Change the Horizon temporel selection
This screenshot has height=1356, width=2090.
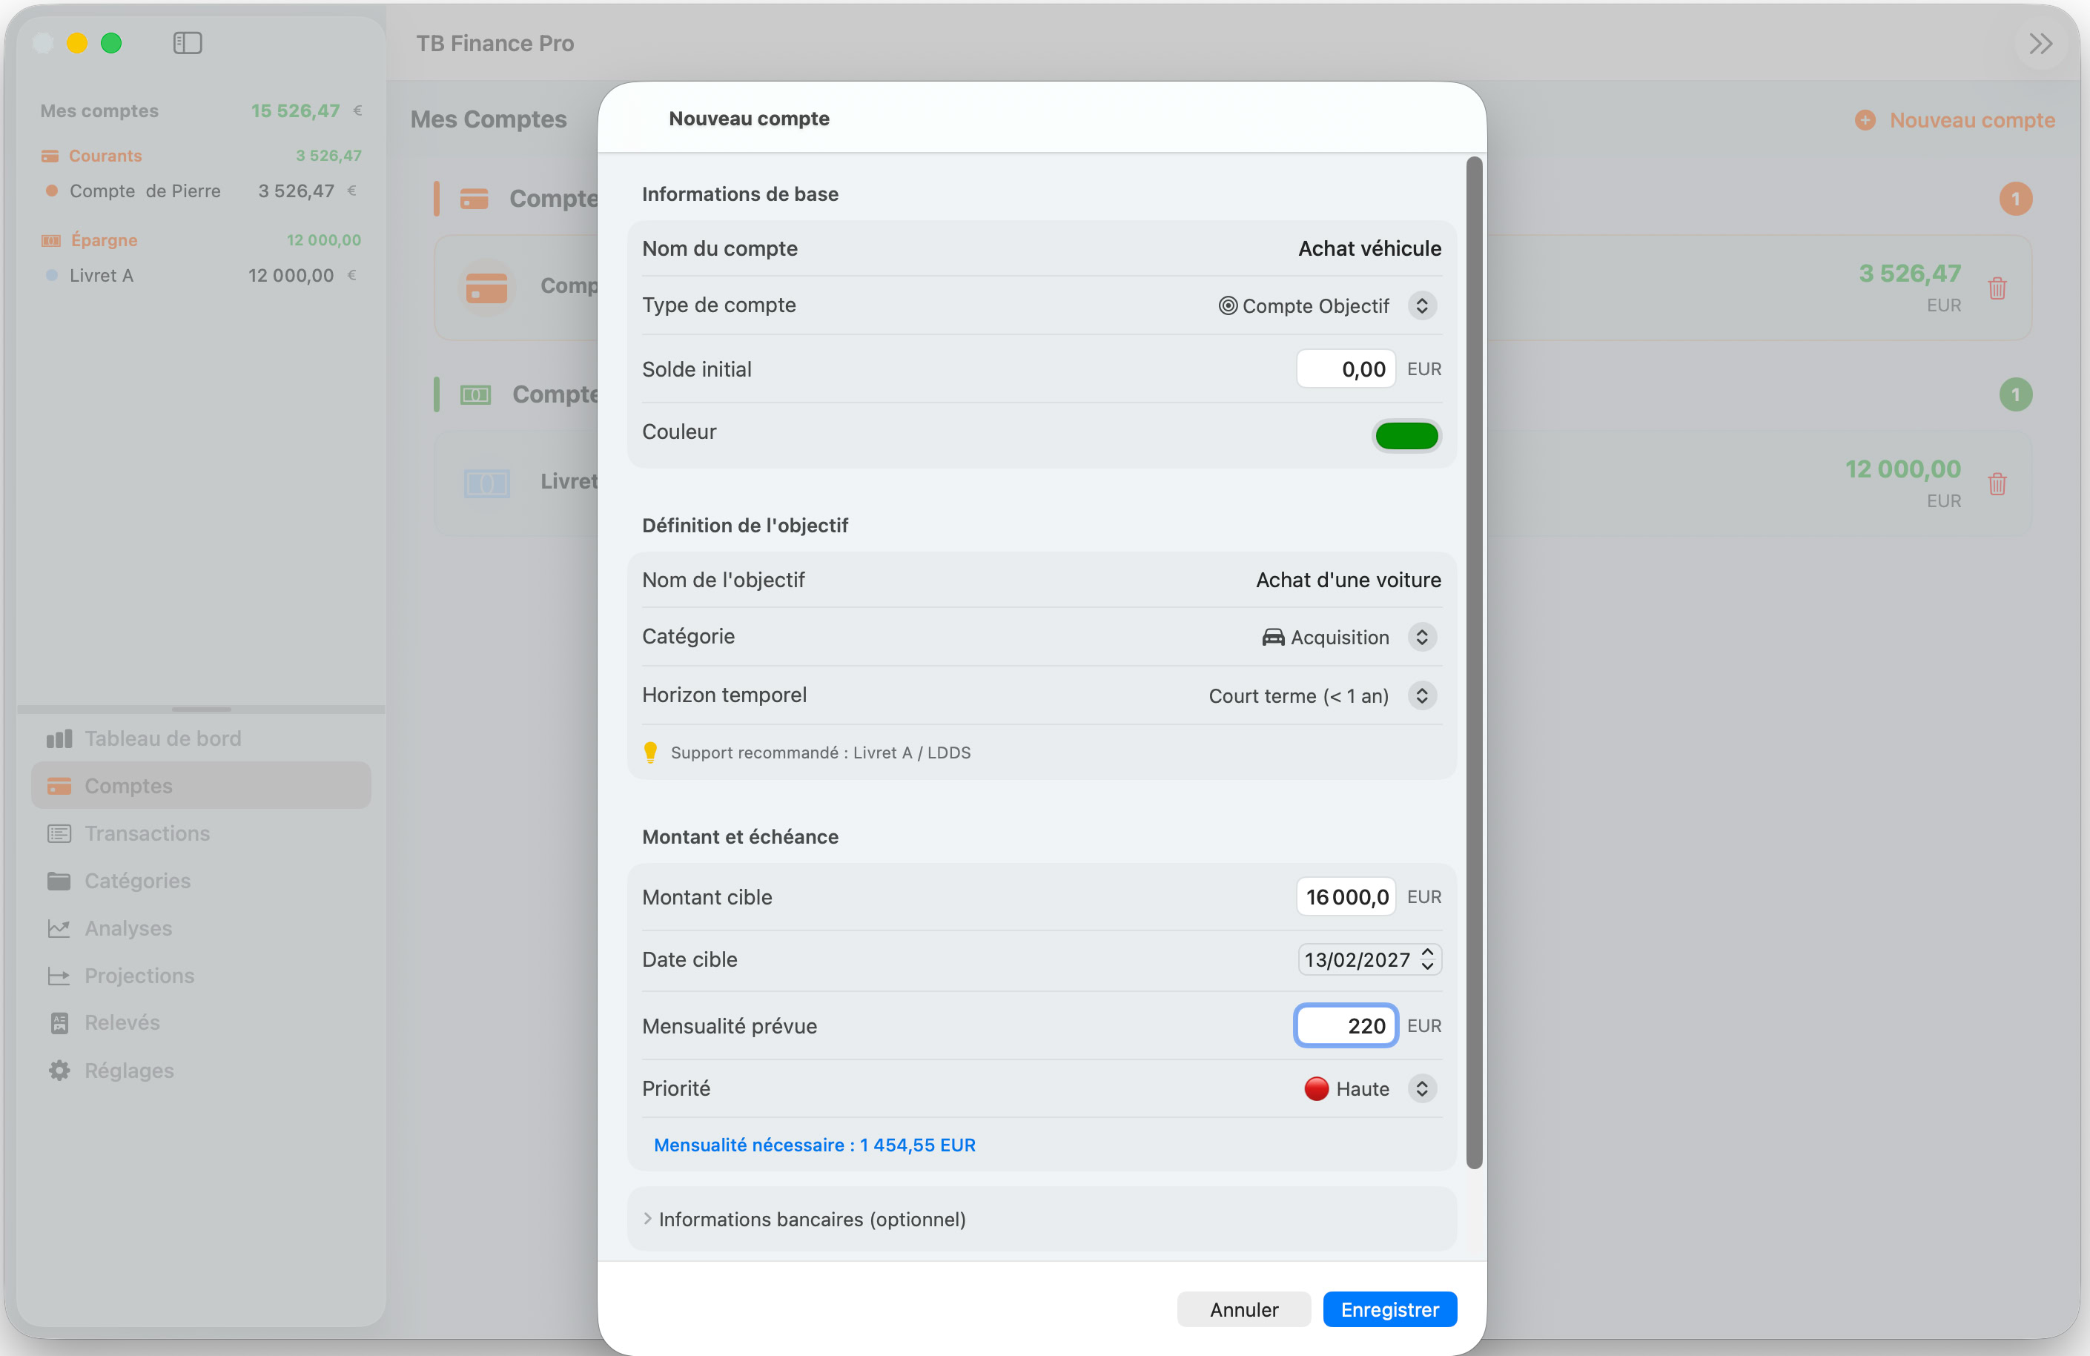(1421, 695)
